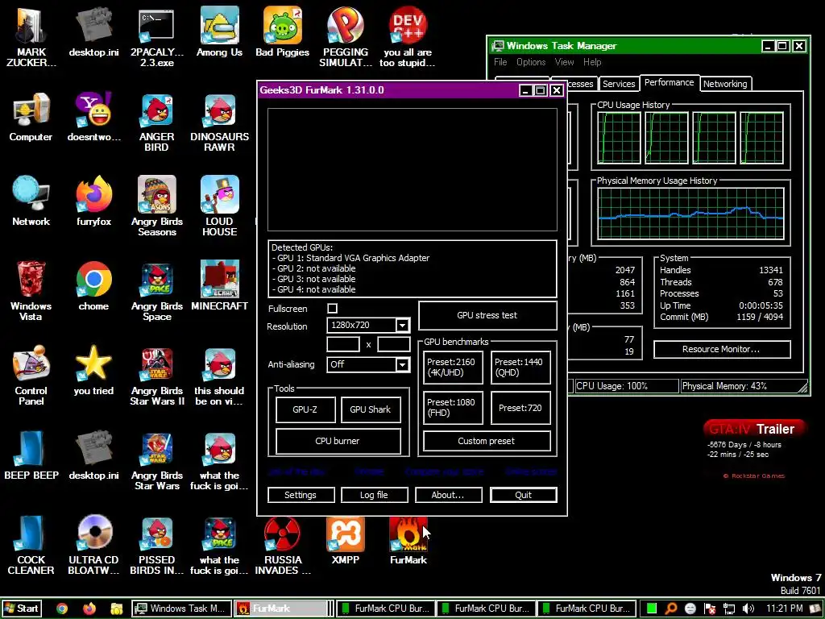This screenshot has height=619, width=825.
Task: Open the Among Us desktop shortcut
Action: coord(219,31)
